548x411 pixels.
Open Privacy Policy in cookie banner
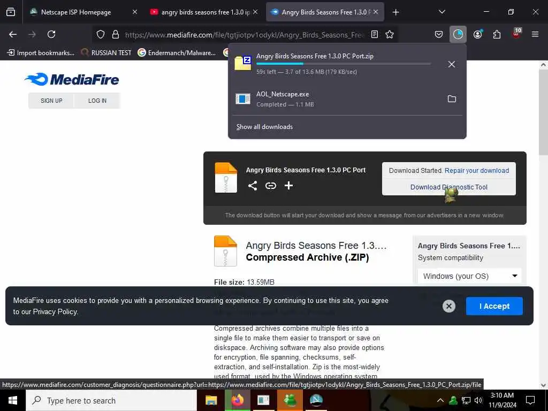click(55, 312)
